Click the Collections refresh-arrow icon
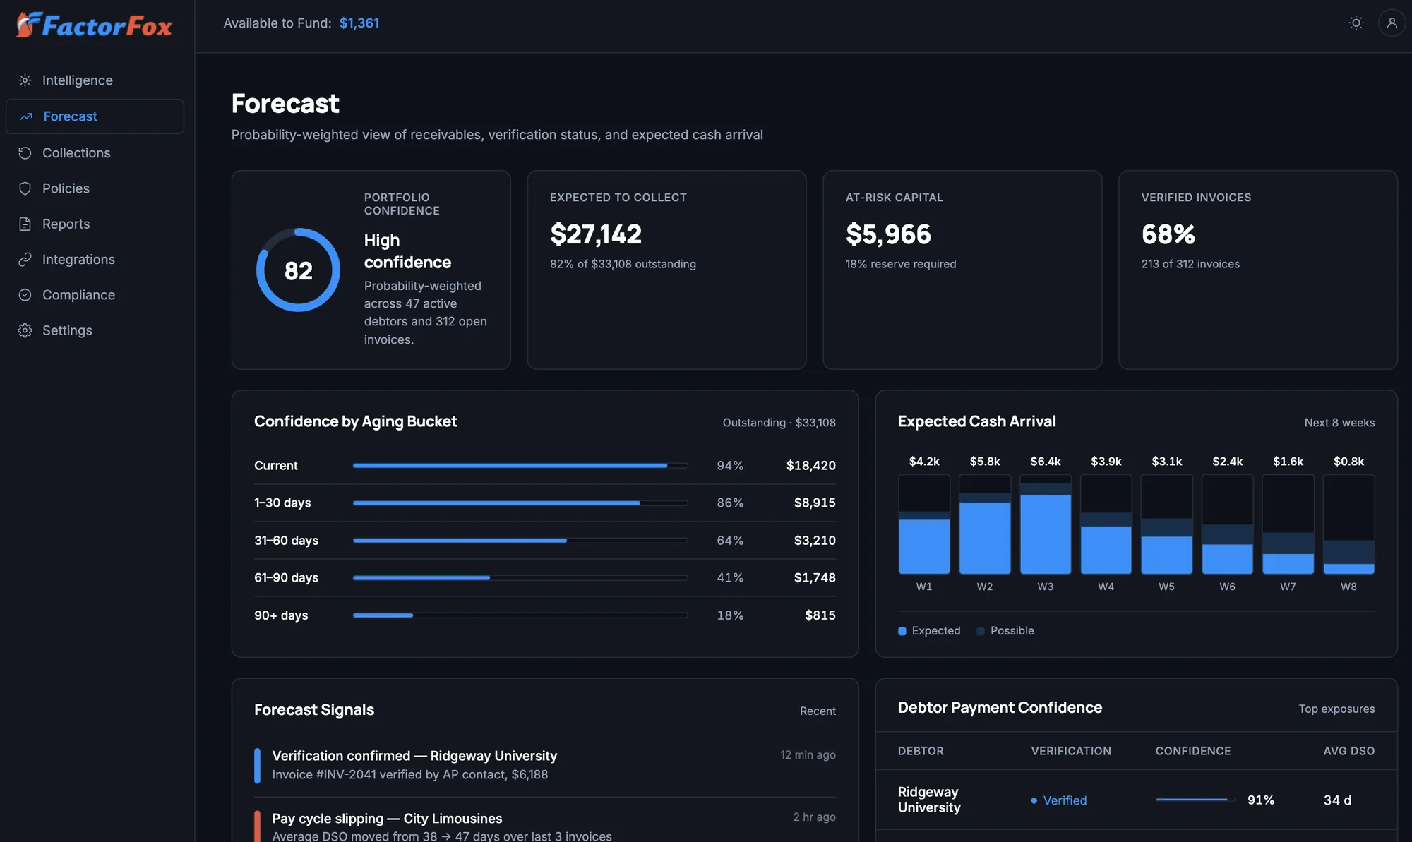Screen dimensions: 1412x842 pyautogui.click(x=25, y=153)
